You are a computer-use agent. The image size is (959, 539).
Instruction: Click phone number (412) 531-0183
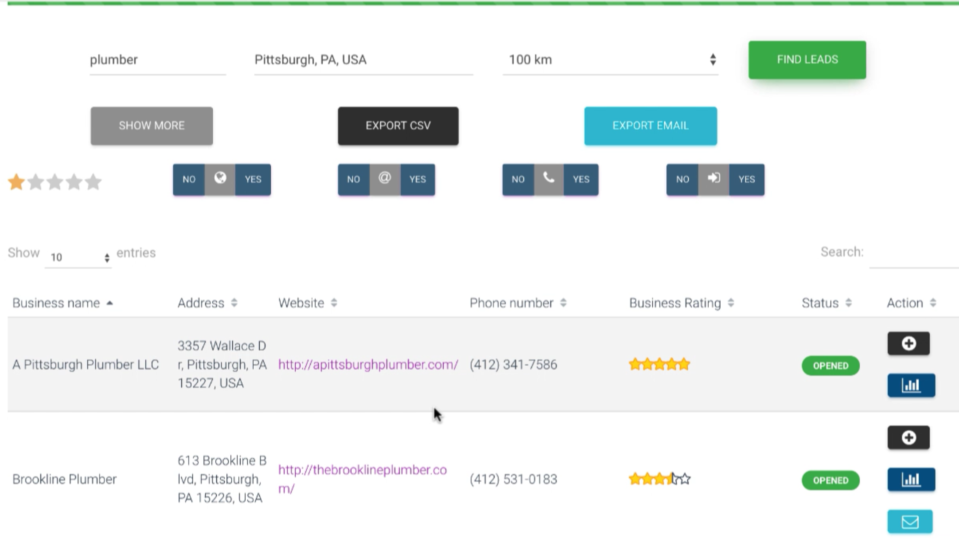point(513,479)
